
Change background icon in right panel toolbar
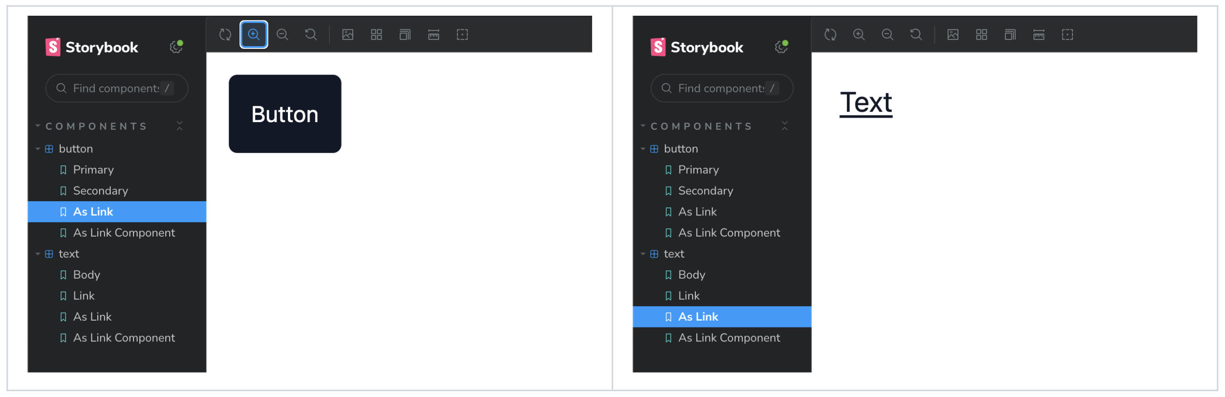(953, 35)
